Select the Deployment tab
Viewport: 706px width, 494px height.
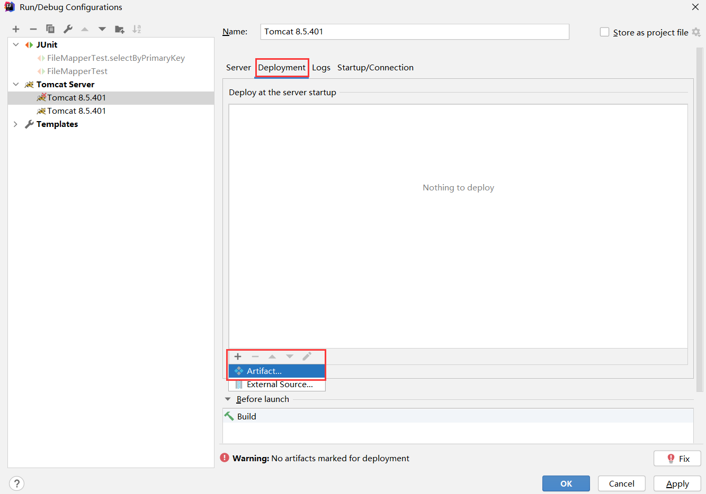(x=282, y=68)
